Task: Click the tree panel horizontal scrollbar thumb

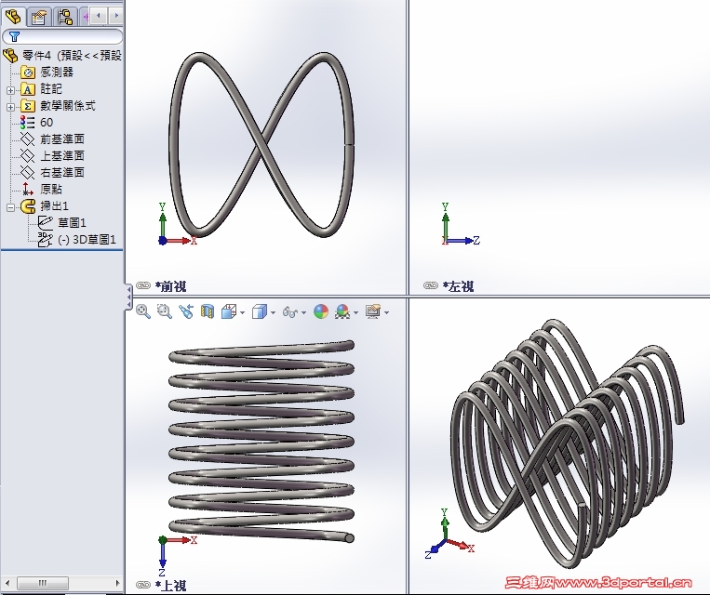Action: pos(43,583)
